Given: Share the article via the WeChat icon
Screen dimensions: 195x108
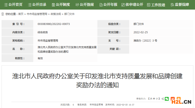Looking at the screenshot, I should click(167, 99).
